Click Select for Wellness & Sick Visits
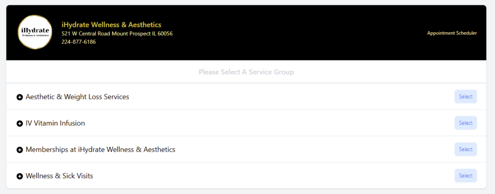This screenshot has width=495, height=194. [x=466, y=176]
